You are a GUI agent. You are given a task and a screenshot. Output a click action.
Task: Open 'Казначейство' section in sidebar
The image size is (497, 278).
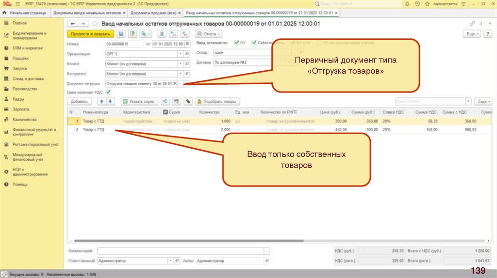25,120
